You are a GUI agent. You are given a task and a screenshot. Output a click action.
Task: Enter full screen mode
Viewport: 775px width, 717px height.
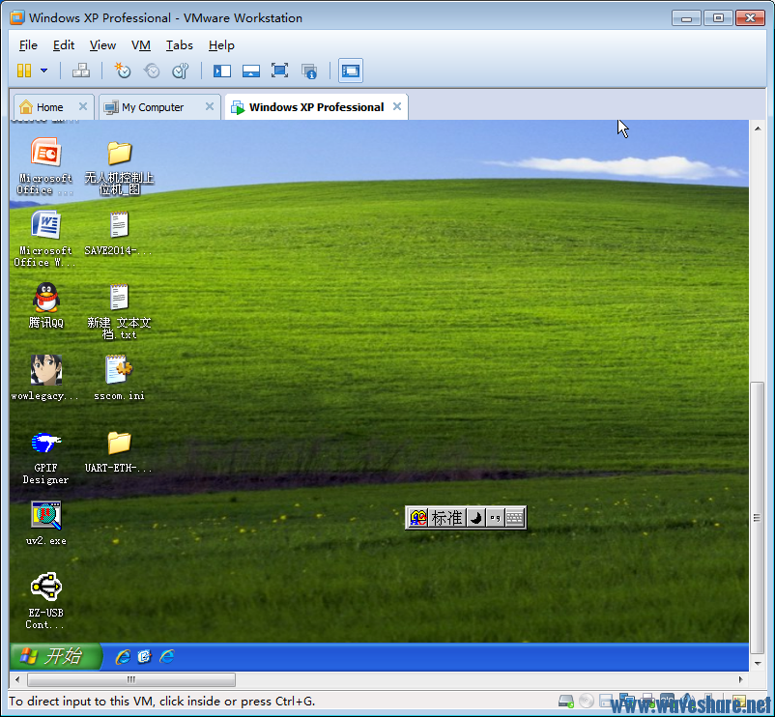(x=279, y=71)
